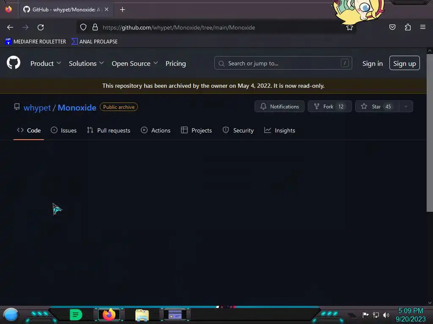Save to Pocket icon in toolbar
Screen dimensions: 433x324
point(392,27)
